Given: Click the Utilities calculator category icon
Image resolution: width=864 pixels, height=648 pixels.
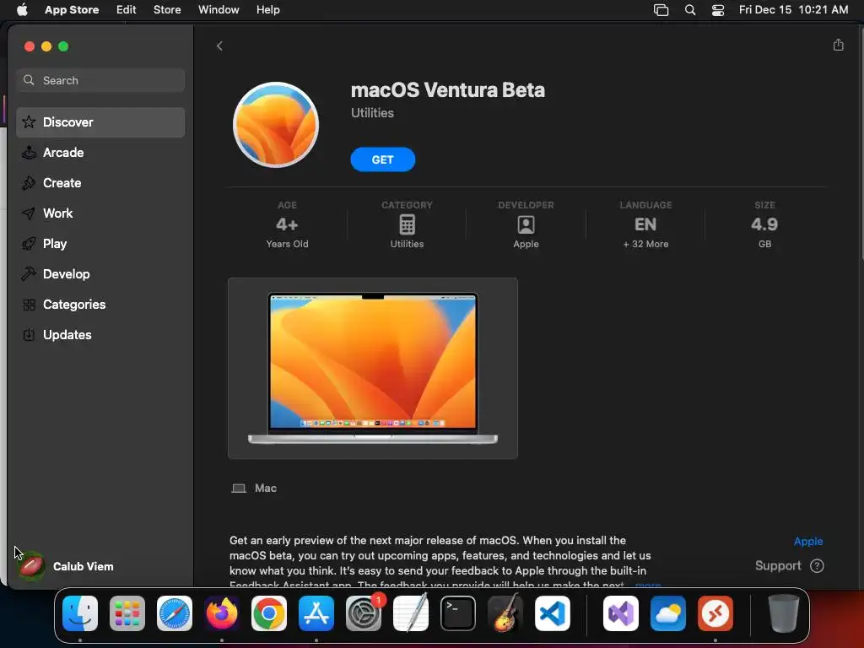Looking at the screenshot, I should click(x=407, y=224).
